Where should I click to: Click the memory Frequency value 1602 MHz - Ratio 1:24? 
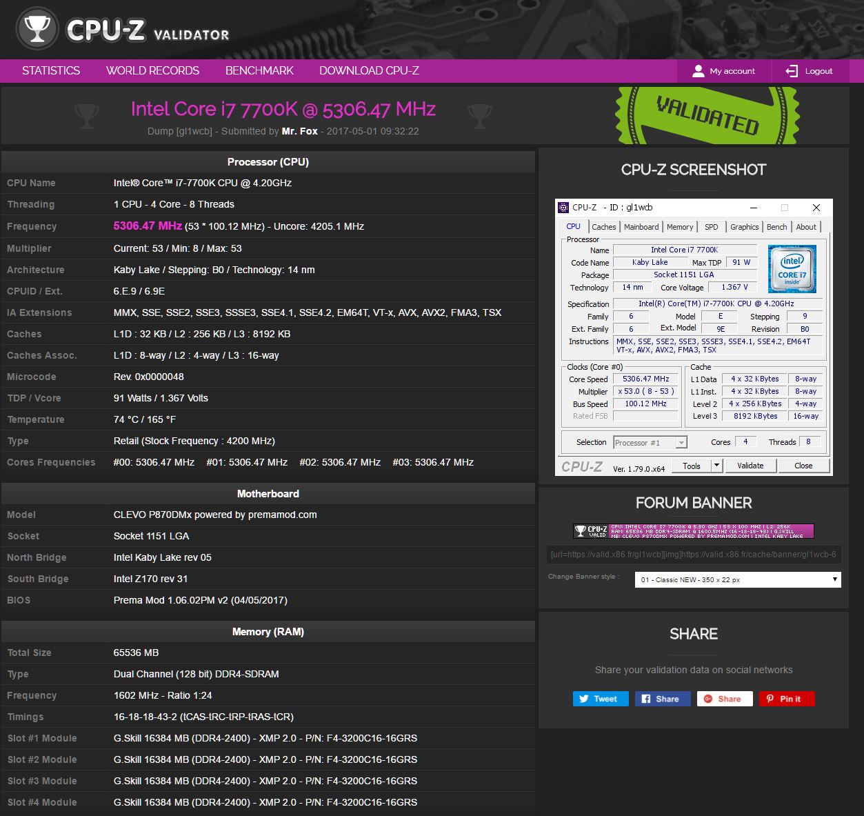[x=163, y=695]
